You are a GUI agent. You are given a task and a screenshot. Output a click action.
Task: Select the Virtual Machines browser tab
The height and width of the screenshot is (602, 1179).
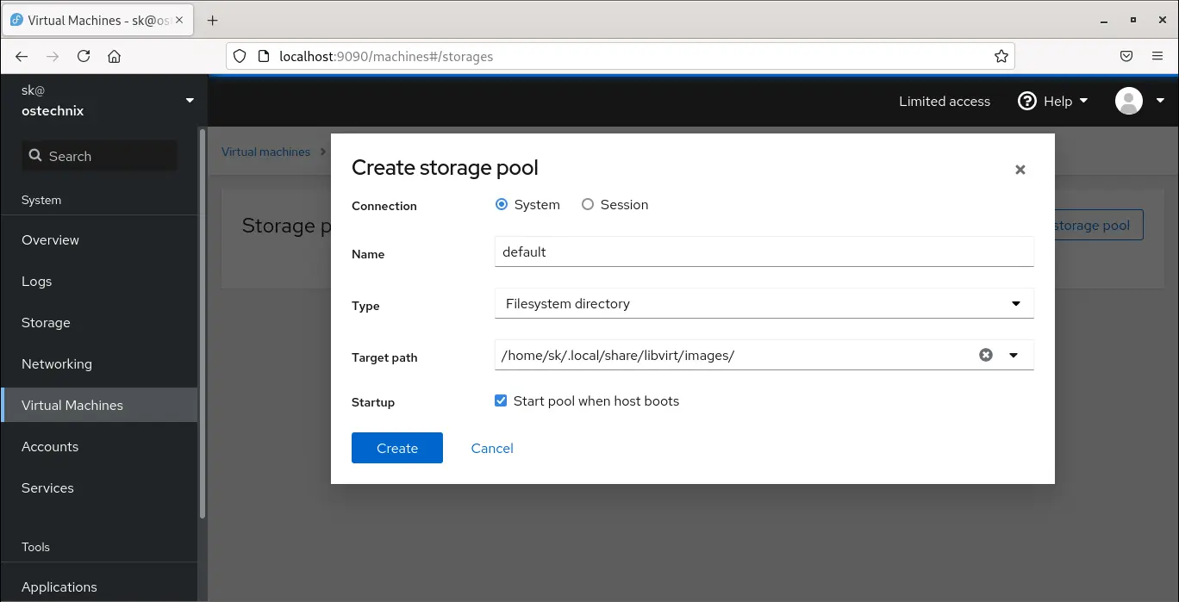click(x=98, y=20)
